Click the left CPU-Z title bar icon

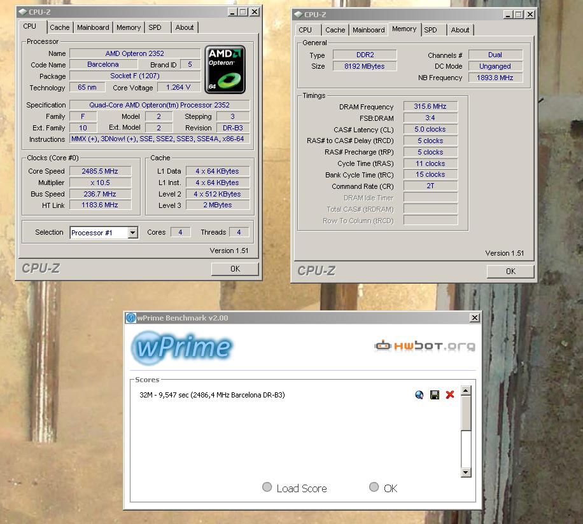22,12
